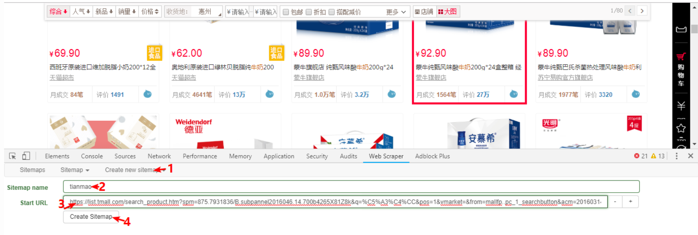This screenshot has width=698, height=235.
Task: Open the Security tab
Action: point(317,156)
